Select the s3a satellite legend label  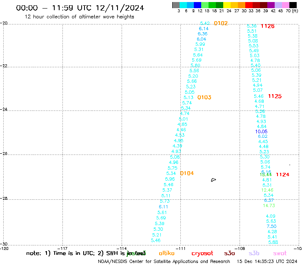click(229, 253)
